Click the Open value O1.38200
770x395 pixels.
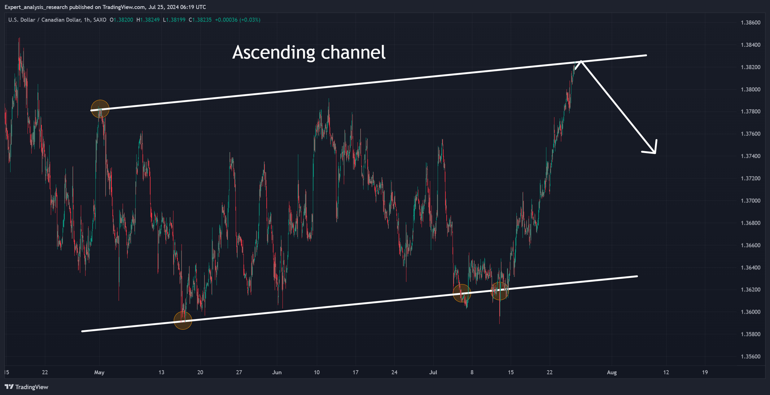pos(121,20)
